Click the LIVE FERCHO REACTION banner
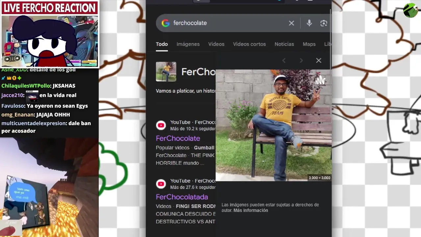This screenshot has height=237, width=421. pyautogui.click(x=50, y=8)
